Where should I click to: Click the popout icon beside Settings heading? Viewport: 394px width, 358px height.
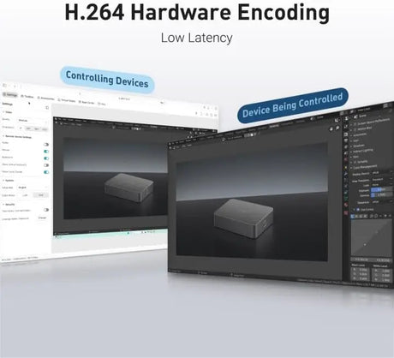tap(47, 108)
